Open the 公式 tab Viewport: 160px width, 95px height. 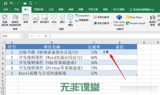(x=51, y=9)
